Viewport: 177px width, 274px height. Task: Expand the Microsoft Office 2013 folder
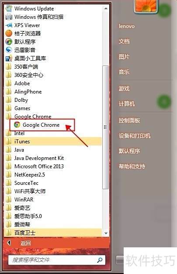[52, 166]
